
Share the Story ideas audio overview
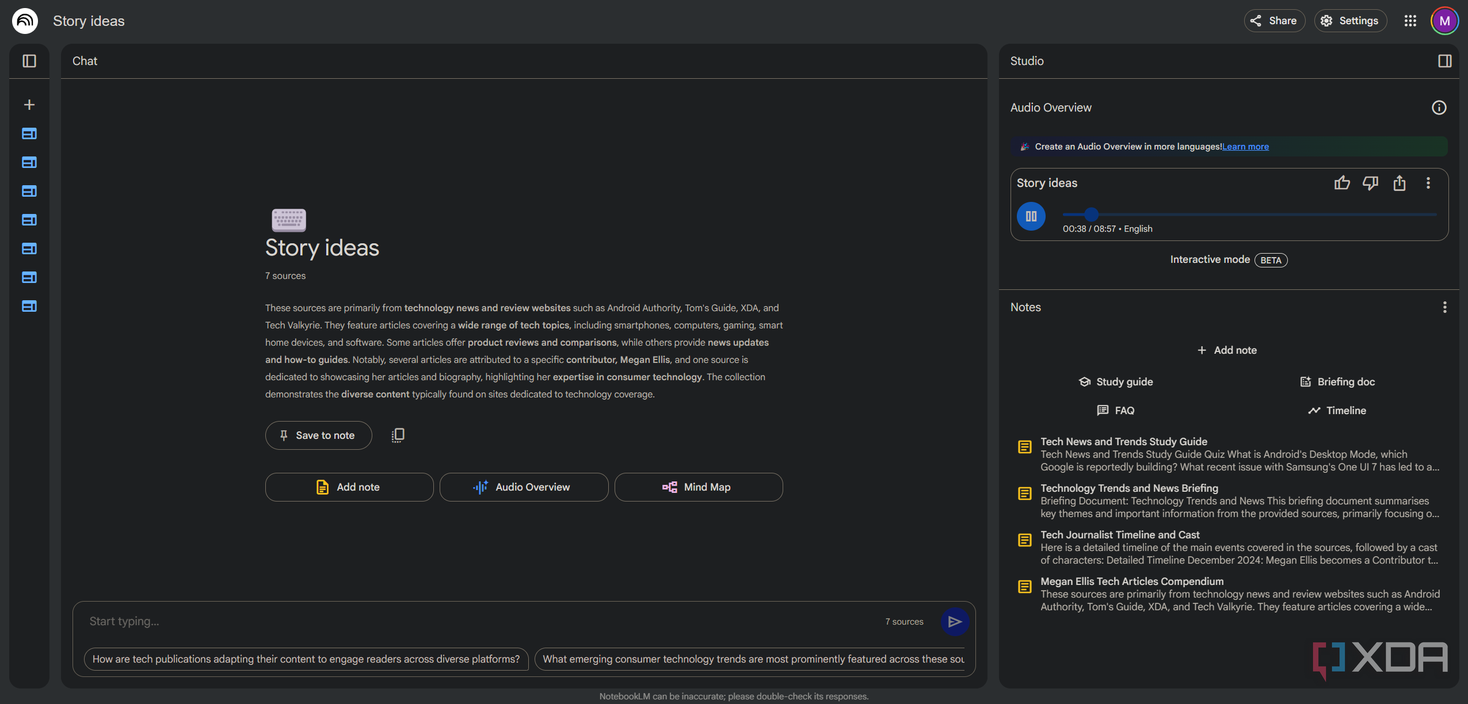(x=1400, y=183)
